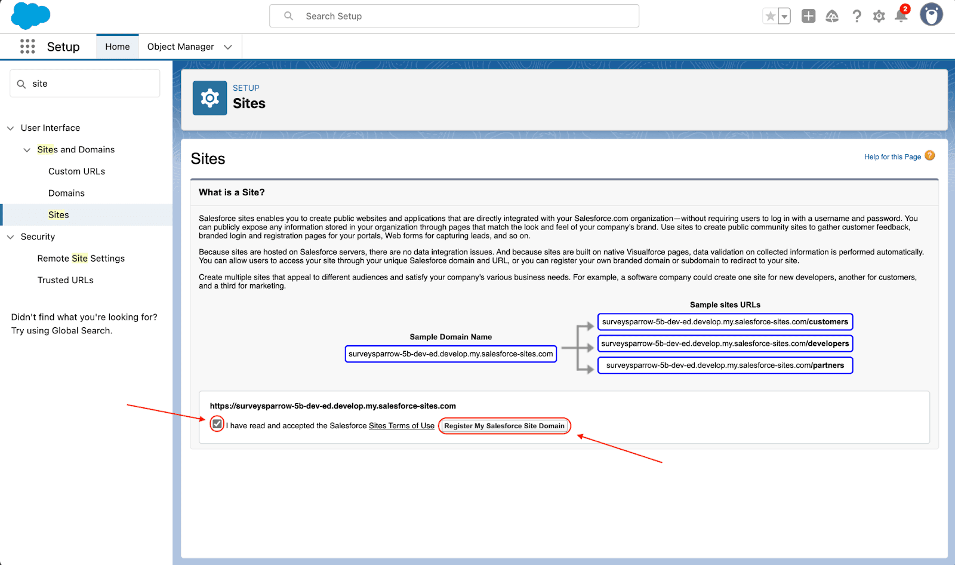The image size is (955, 565).
Task: View notifications via the bell icon
Action: pos(901,16)
